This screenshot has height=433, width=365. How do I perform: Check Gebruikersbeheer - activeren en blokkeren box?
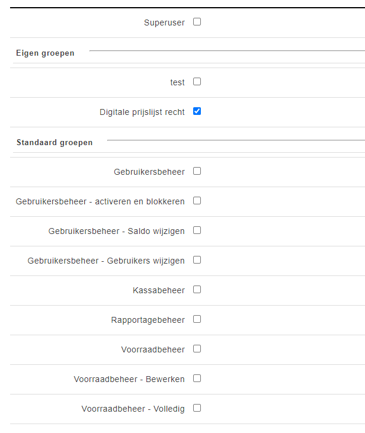coord(197,201)
